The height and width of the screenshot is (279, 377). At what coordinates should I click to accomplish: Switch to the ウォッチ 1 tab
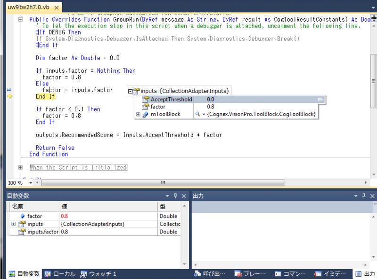click(98, 274)
